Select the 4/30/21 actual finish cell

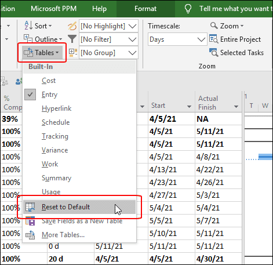(x=219, y=259)
